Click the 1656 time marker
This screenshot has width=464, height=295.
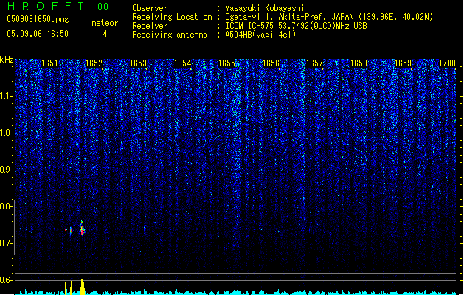pos(271,63)
